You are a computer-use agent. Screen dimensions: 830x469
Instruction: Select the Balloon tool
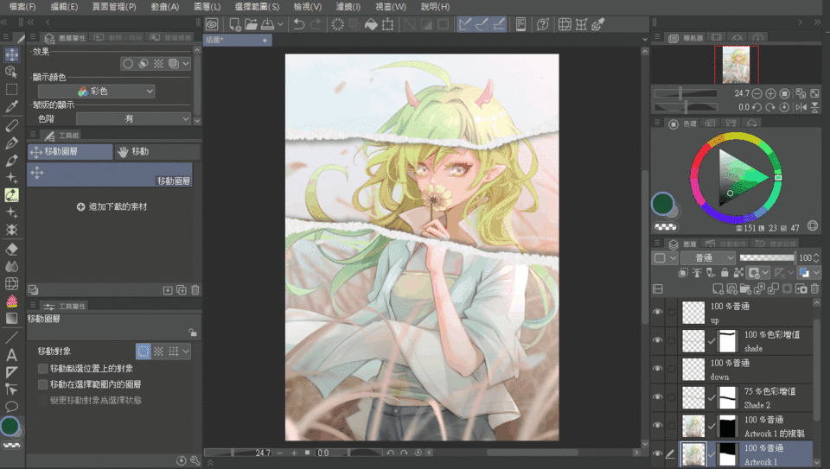11,407
